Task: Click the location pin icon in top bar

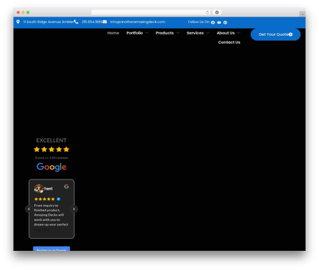Action: 18,22
